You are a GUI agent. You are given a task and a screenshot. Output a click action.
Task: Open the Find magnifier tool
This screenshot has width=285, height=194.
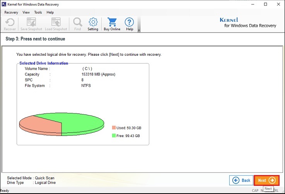78,24
